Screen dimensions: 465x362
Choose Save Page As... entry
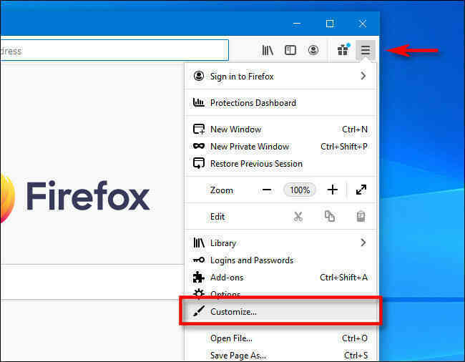coord(280,355)
